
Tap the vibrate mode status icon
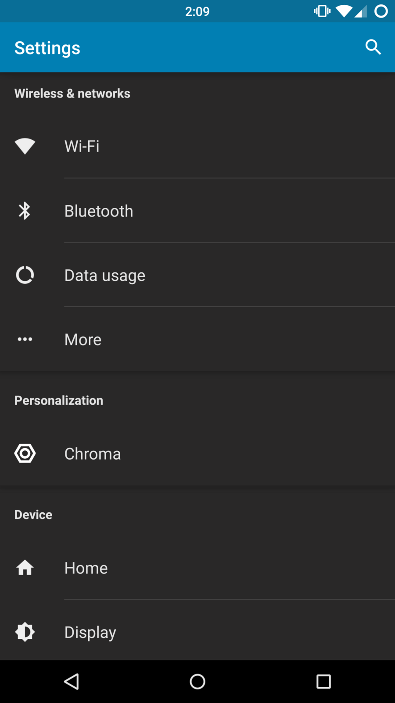322,11
